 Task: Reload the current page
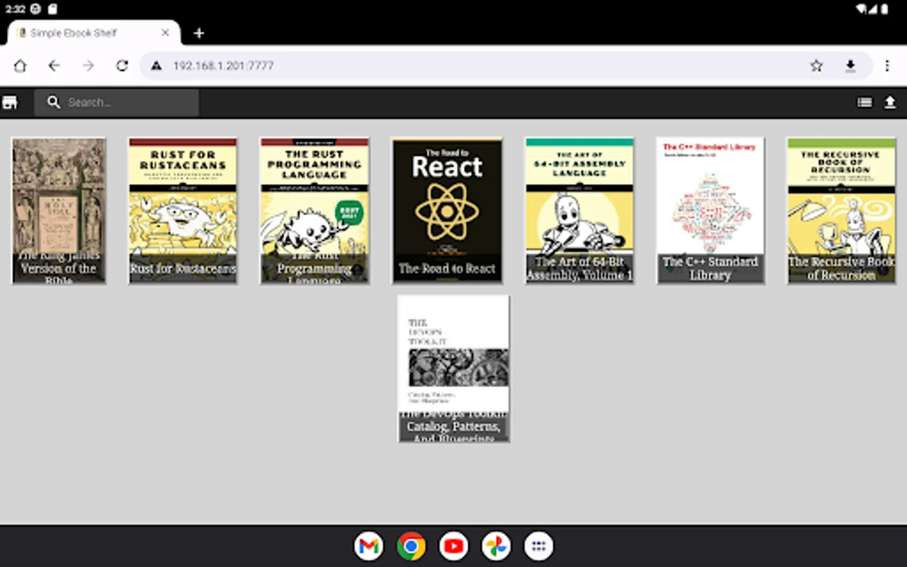(x=122, y=66)
